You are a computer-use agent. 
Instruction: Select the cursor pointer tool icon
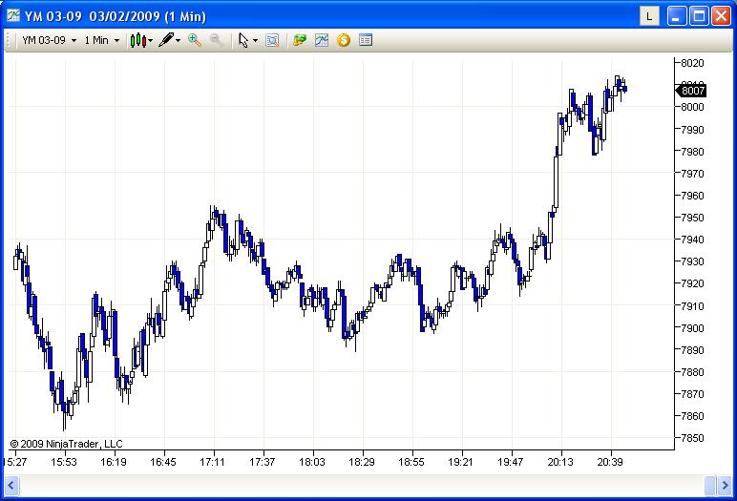(243, 40)
